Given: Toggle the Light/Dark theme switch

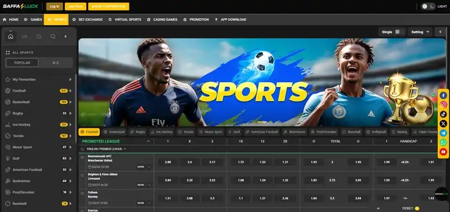Looking at the screenshot, I should point(428,6).
